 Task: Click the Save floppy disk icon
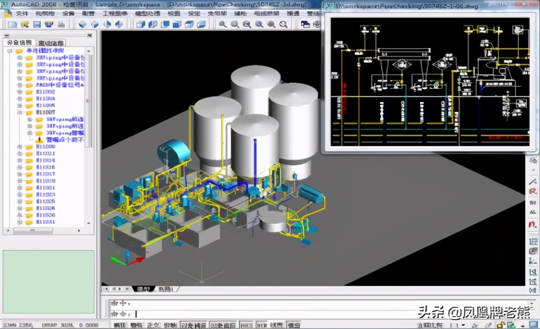click(37, 24)
